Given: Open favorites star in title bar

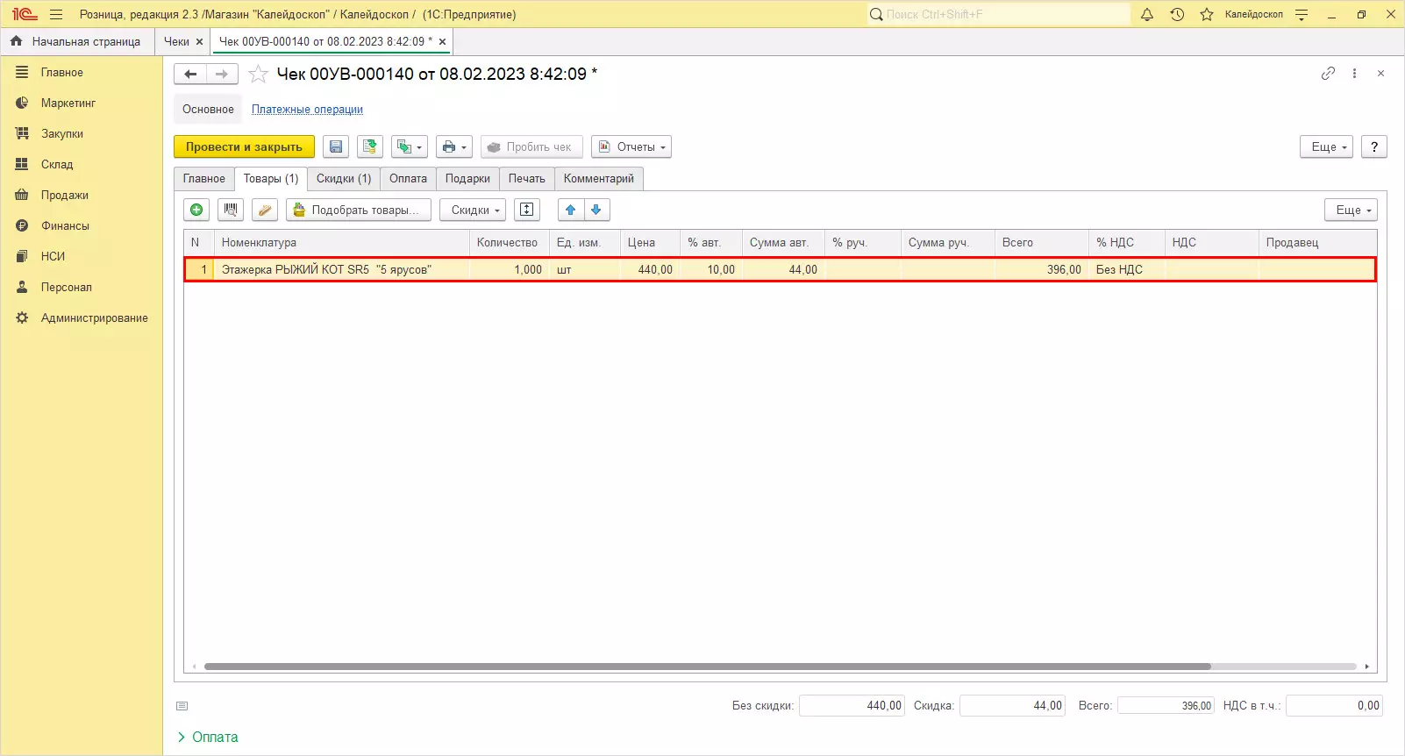Looking at the screenshot, I should 1207,14.
